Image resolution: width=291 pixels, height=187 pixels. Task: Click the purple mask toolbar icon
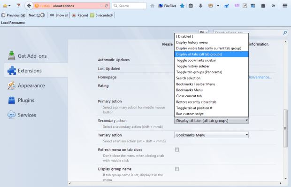237,6
